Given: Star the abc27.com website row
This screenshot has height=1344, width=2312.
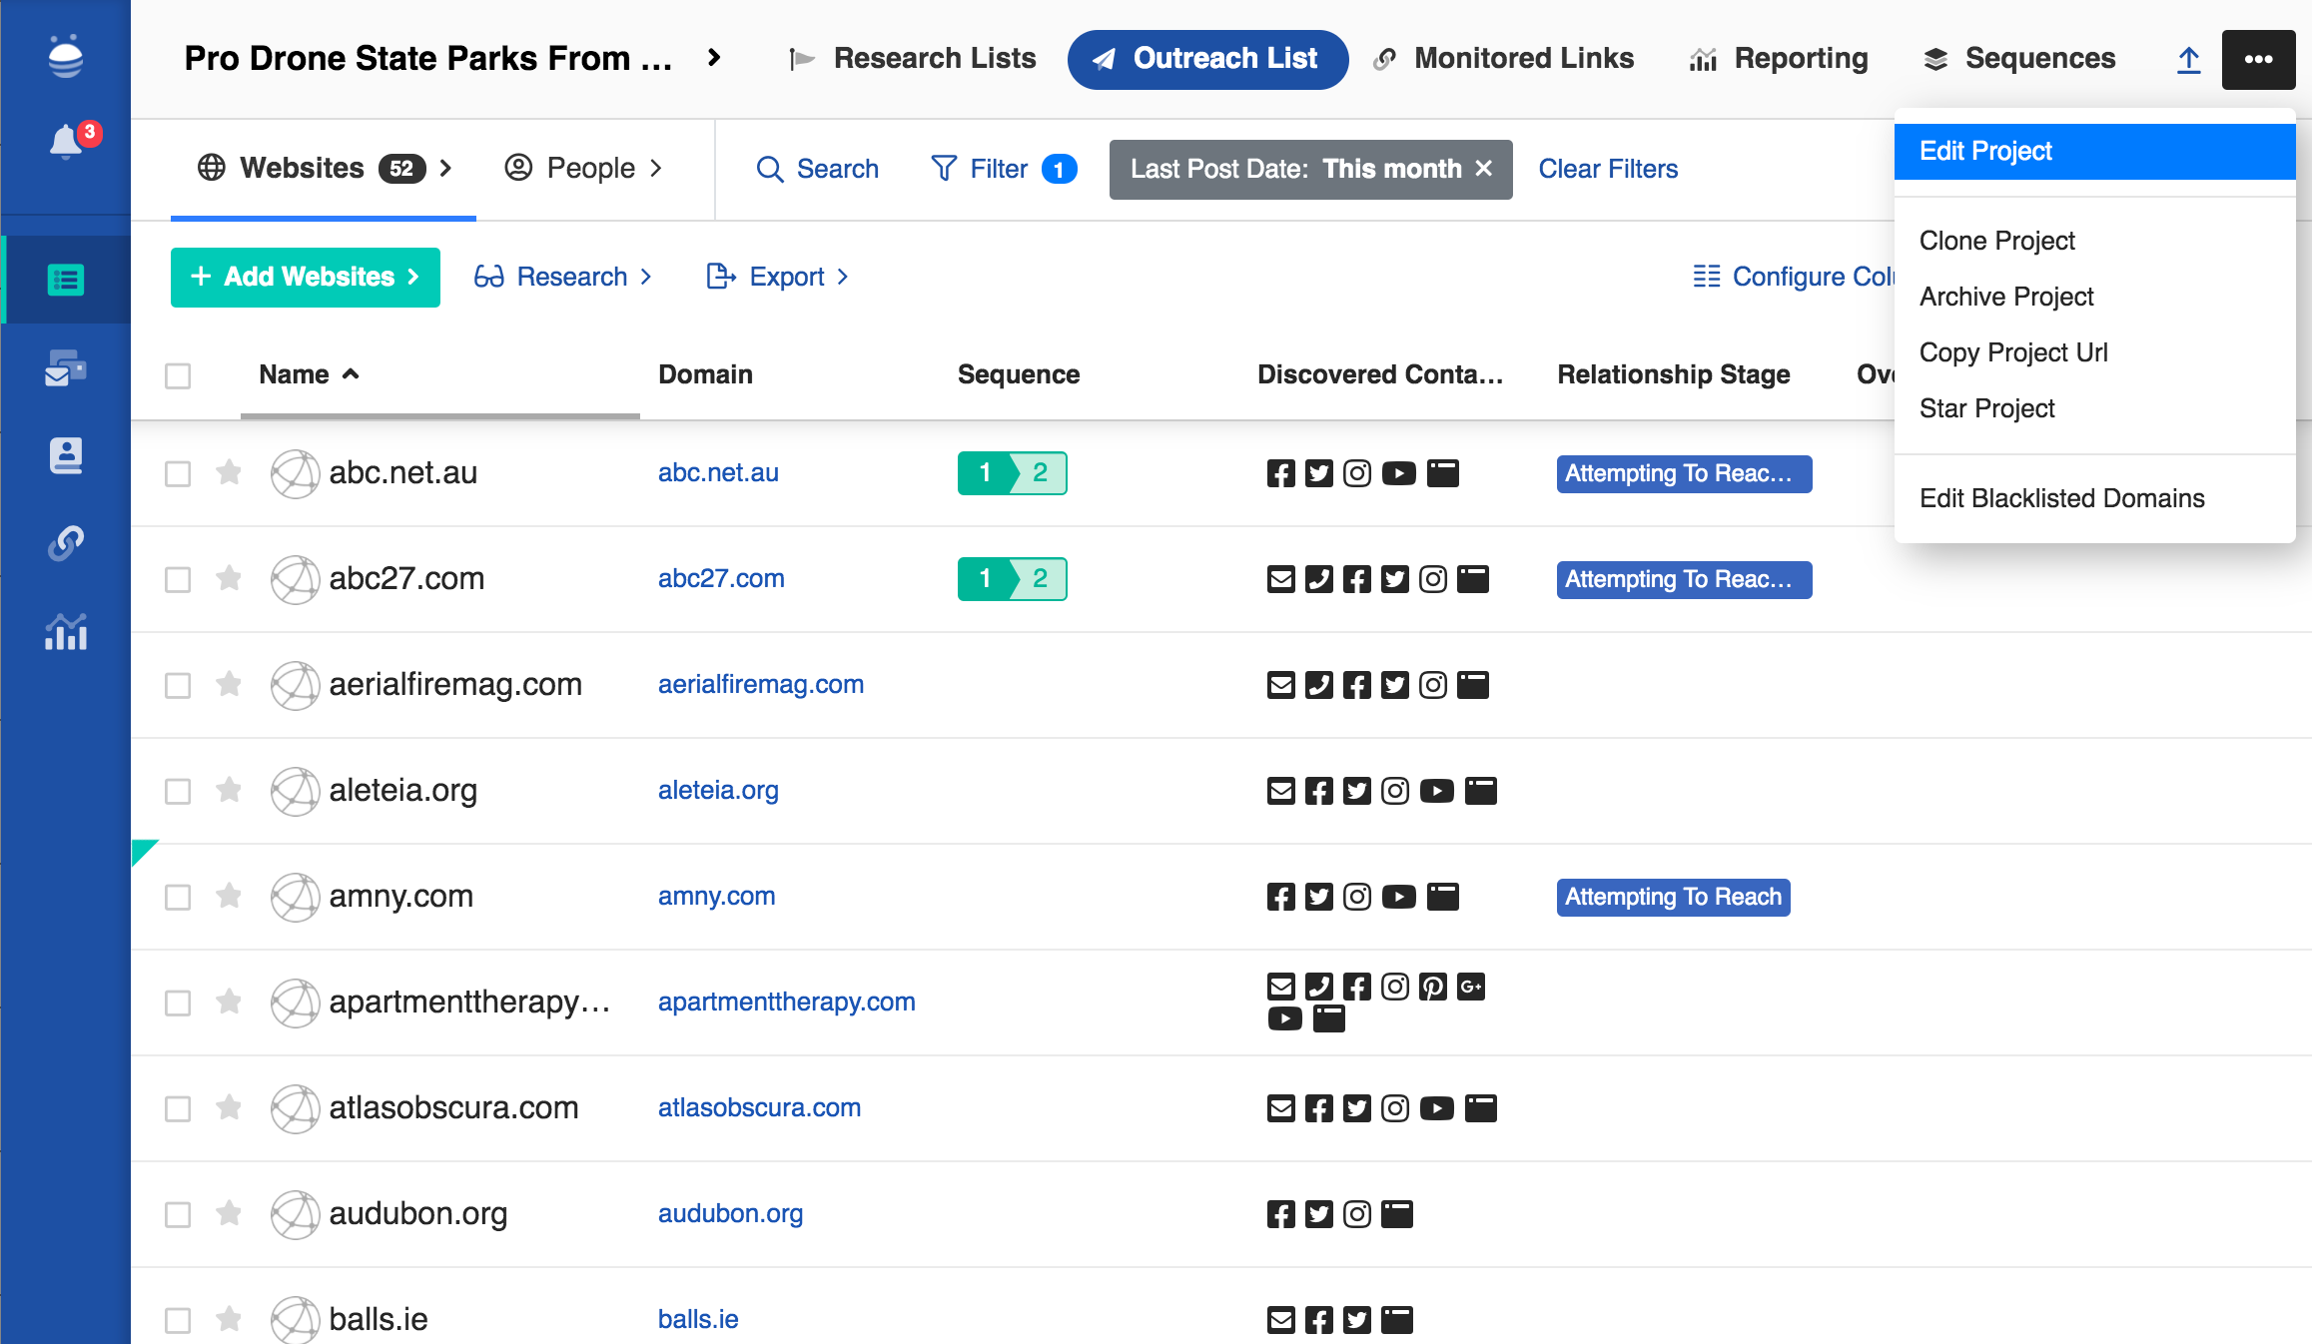Looking at the screenshot, I should click(x=229, y=578).
